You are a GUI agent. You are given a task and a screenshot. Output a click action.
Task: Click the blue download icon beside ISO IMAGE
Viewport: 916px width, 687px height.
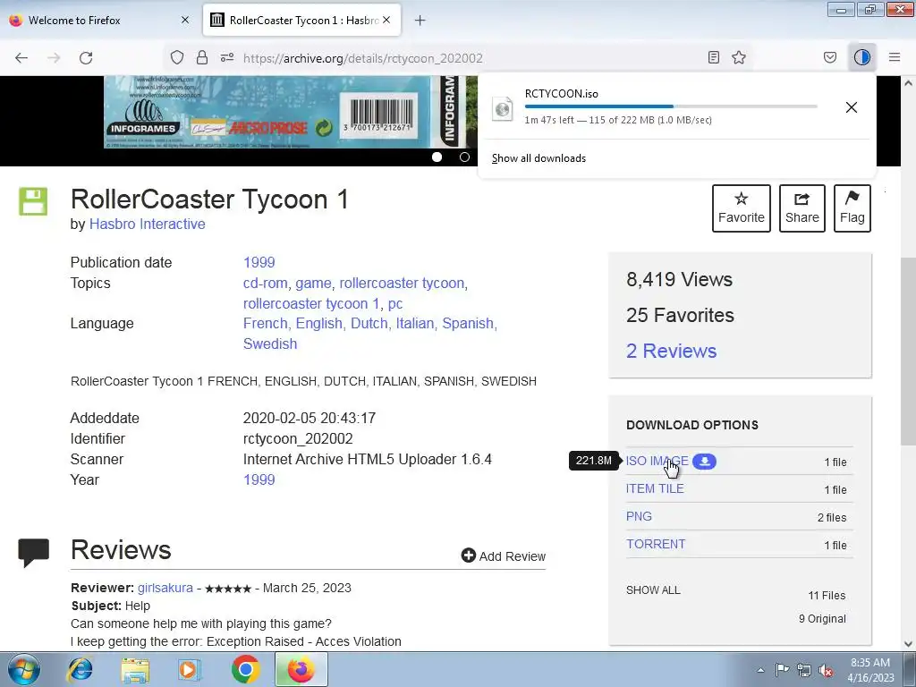point(705,461)
